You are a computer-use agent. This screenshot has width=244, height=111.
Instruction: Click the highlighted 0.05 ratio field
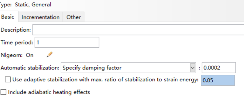pyautogui.click(x=218, y=80)
